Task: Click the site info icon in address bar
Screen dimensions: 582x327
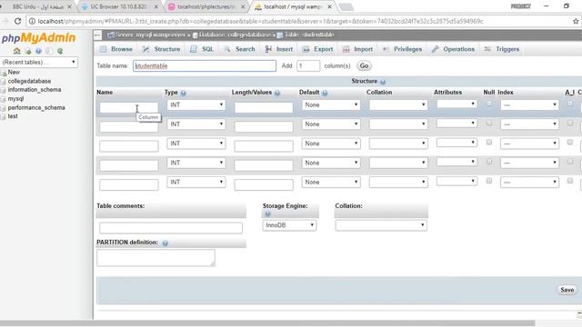Action: (x=32, y=21)
